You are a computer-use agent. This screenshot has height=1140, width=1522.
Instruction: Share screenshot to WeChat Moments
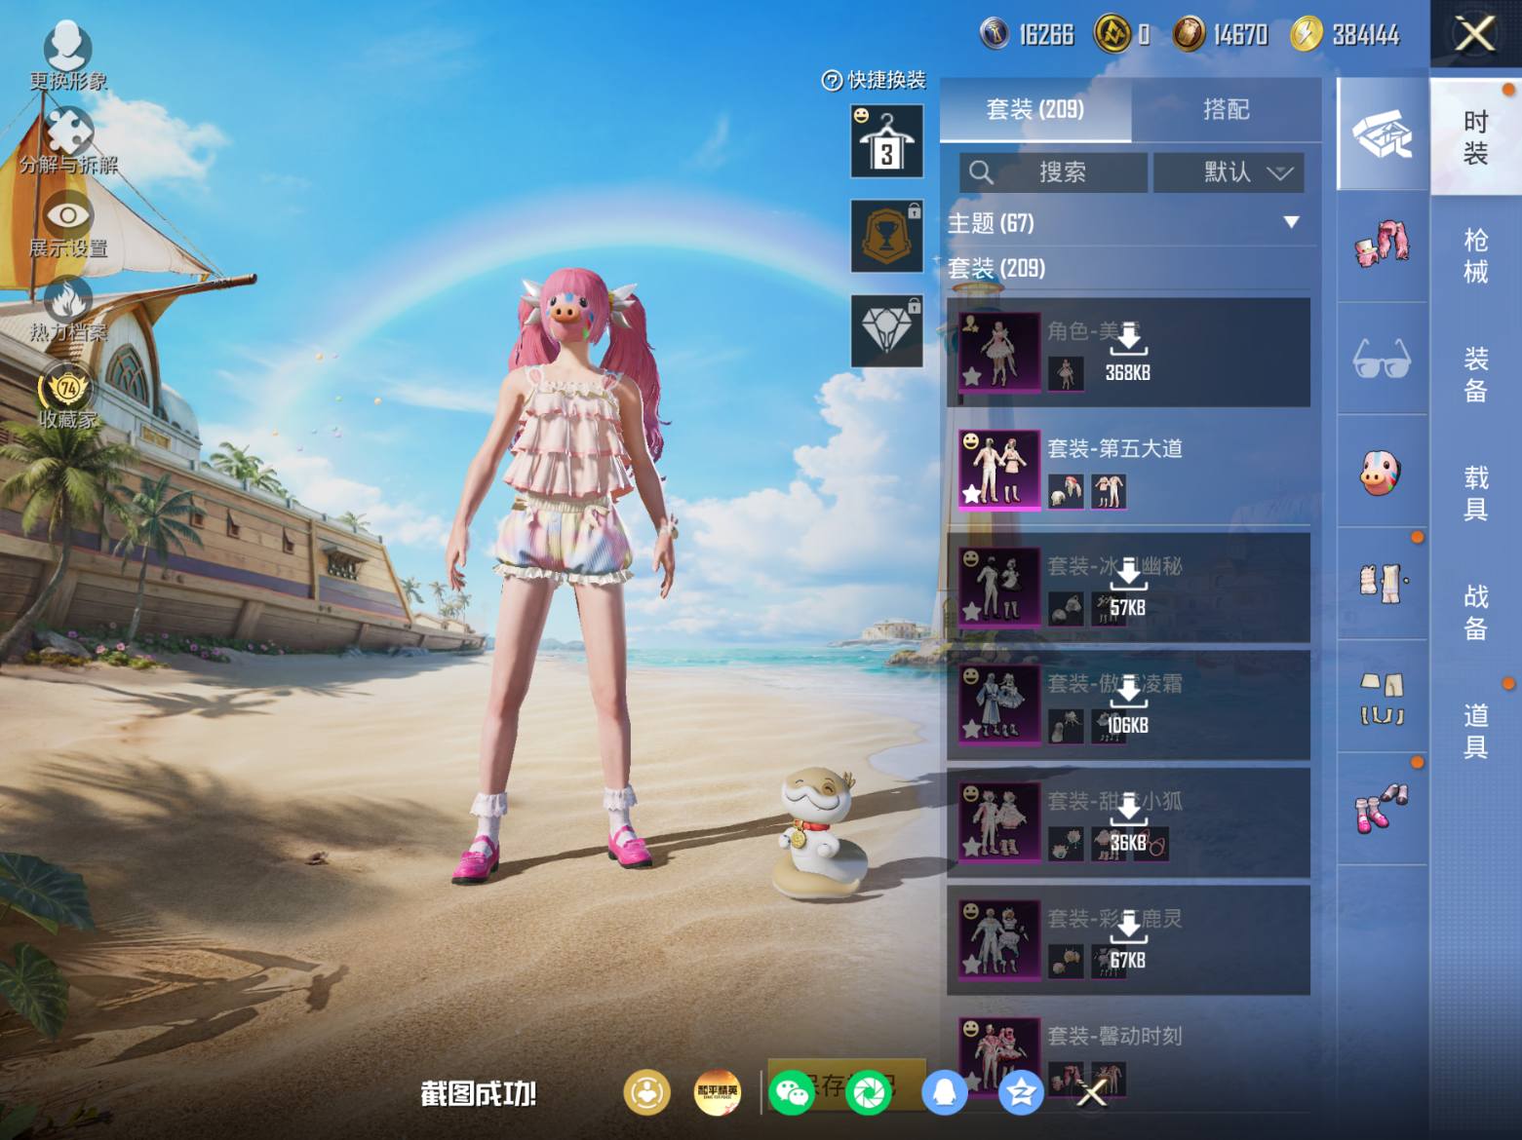click(x=868, y=1092)
